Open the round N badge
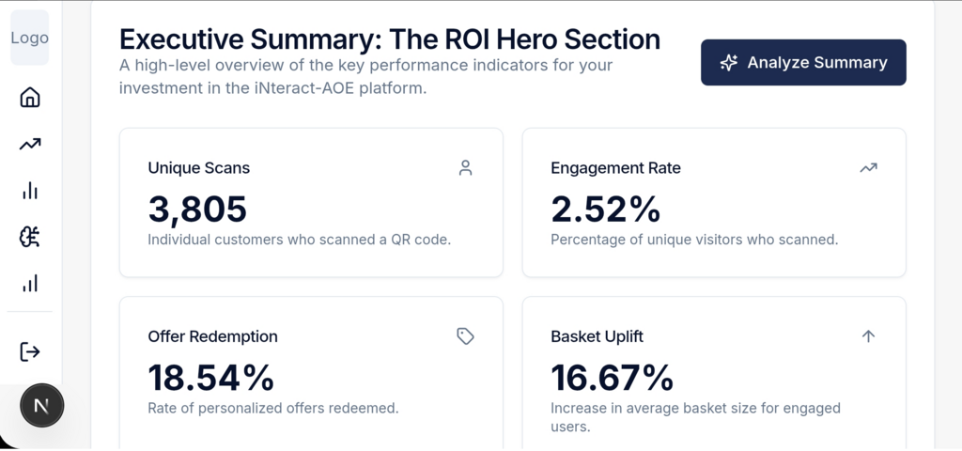 pyautogui.click(x=42, y=406)
